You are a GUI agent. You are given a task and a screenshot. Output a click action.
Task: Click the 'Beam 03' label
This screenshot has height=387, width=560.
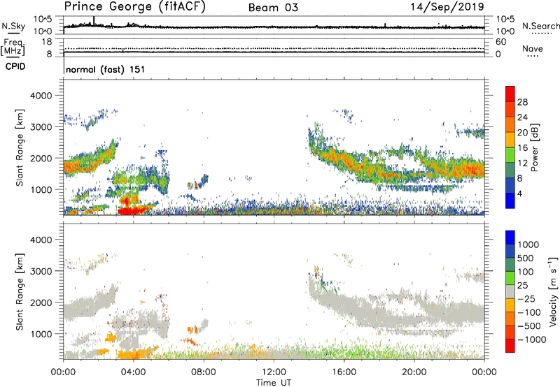pos(273,8)
